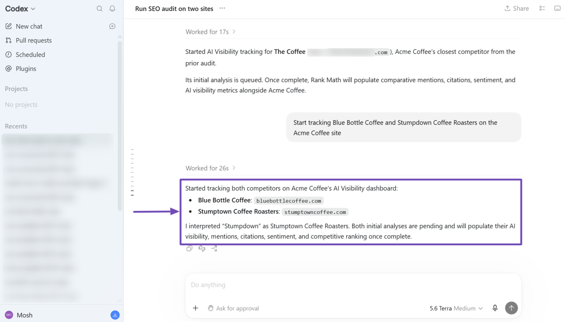The width and height of the screenshot is (566, 322).
Task: Click the blue download update icon
Action: (x=115, y=315)
